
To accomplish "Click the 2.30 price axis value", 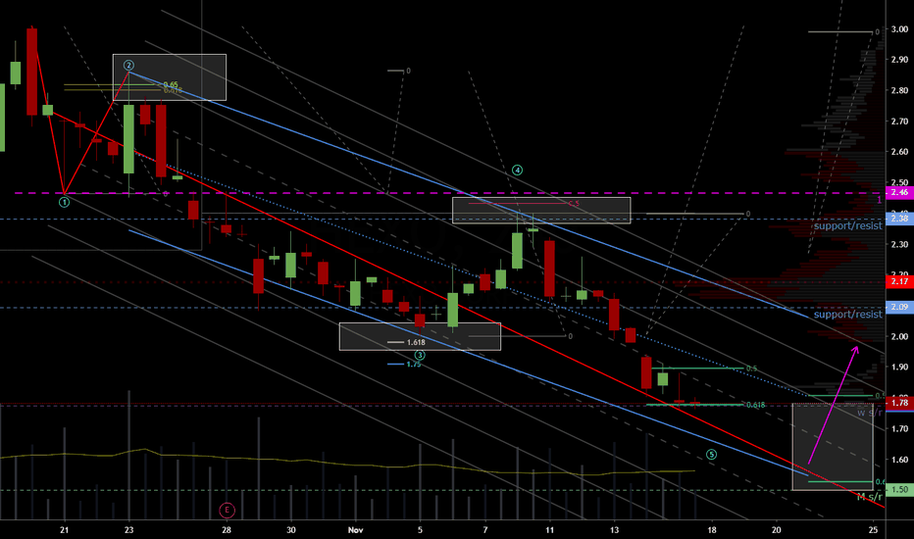I will (899, 244).
